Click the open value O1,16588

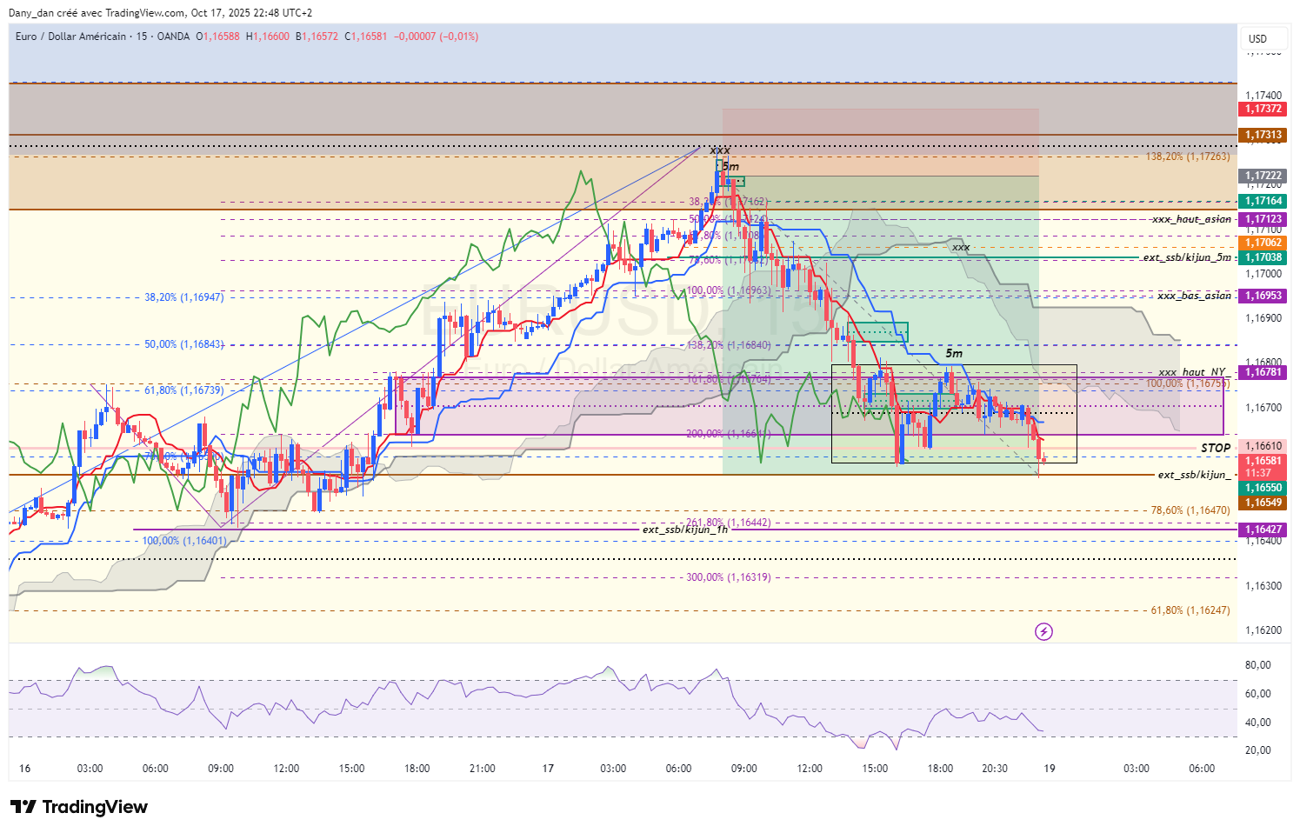click(x=217, y=37)
